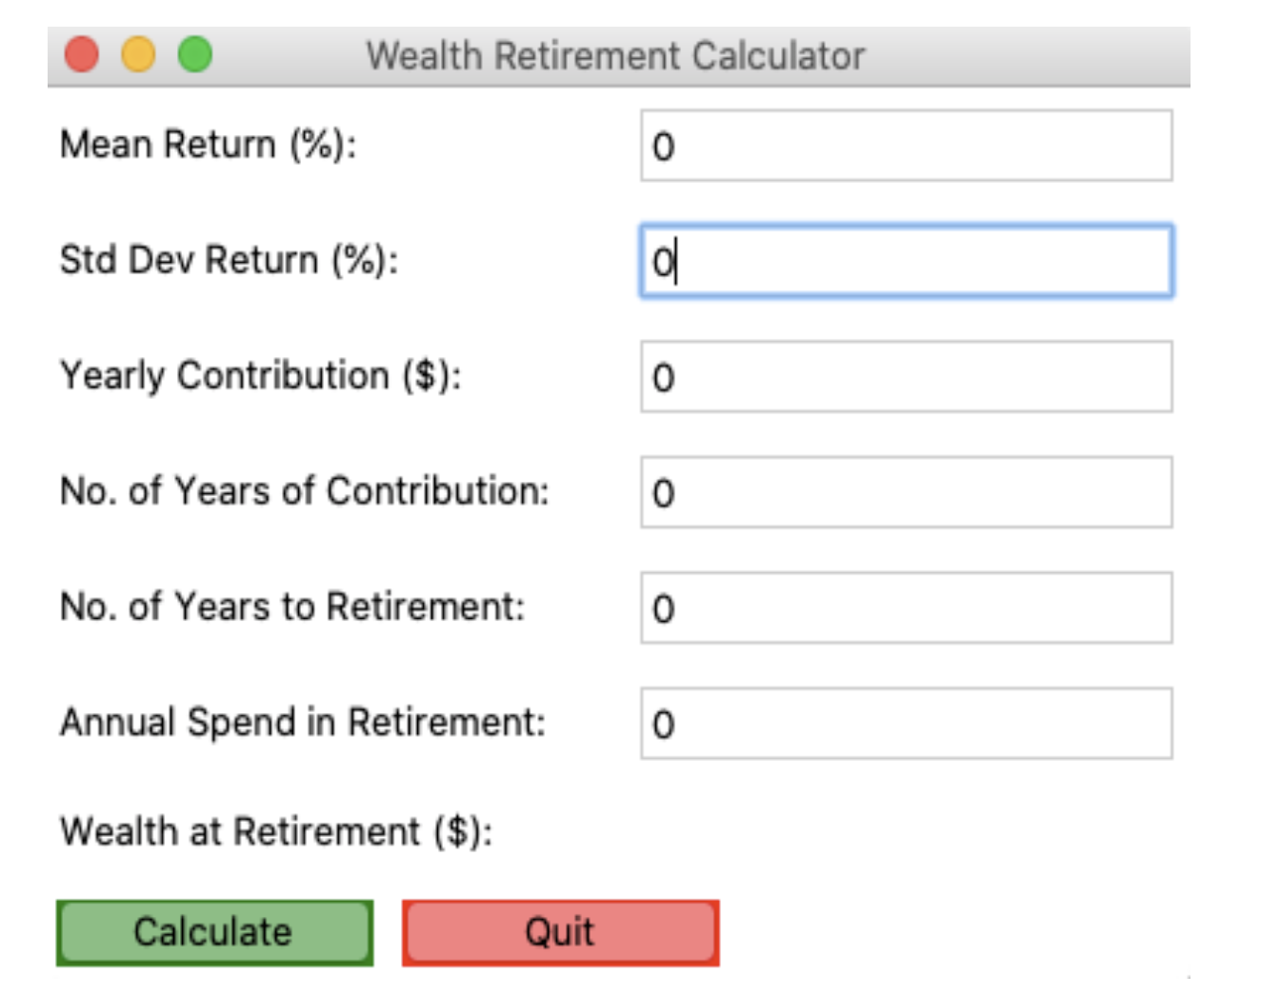This screenshot has height=996, width=1261.
Task: Clear the zero in Mean Return field
Action: click(x=905, y=145)
